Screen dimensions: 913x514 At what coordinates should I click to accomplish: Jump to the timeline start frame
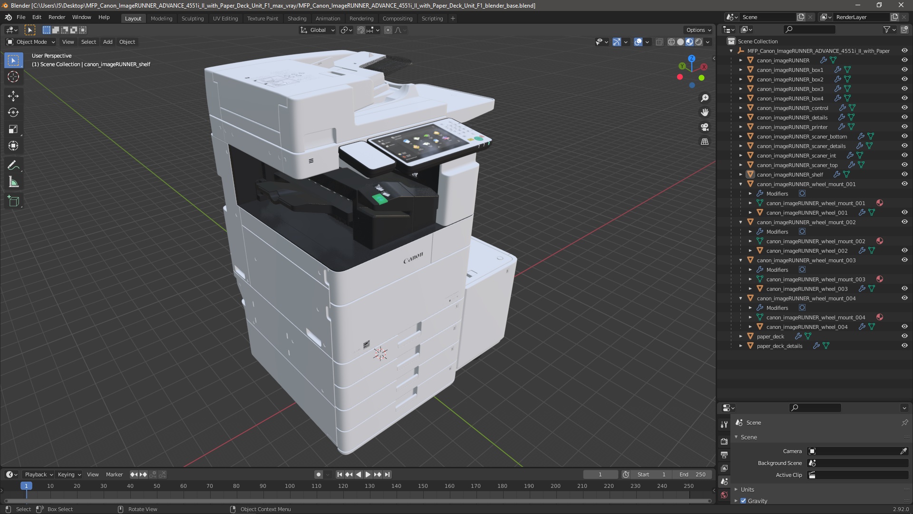coord(340,474)
